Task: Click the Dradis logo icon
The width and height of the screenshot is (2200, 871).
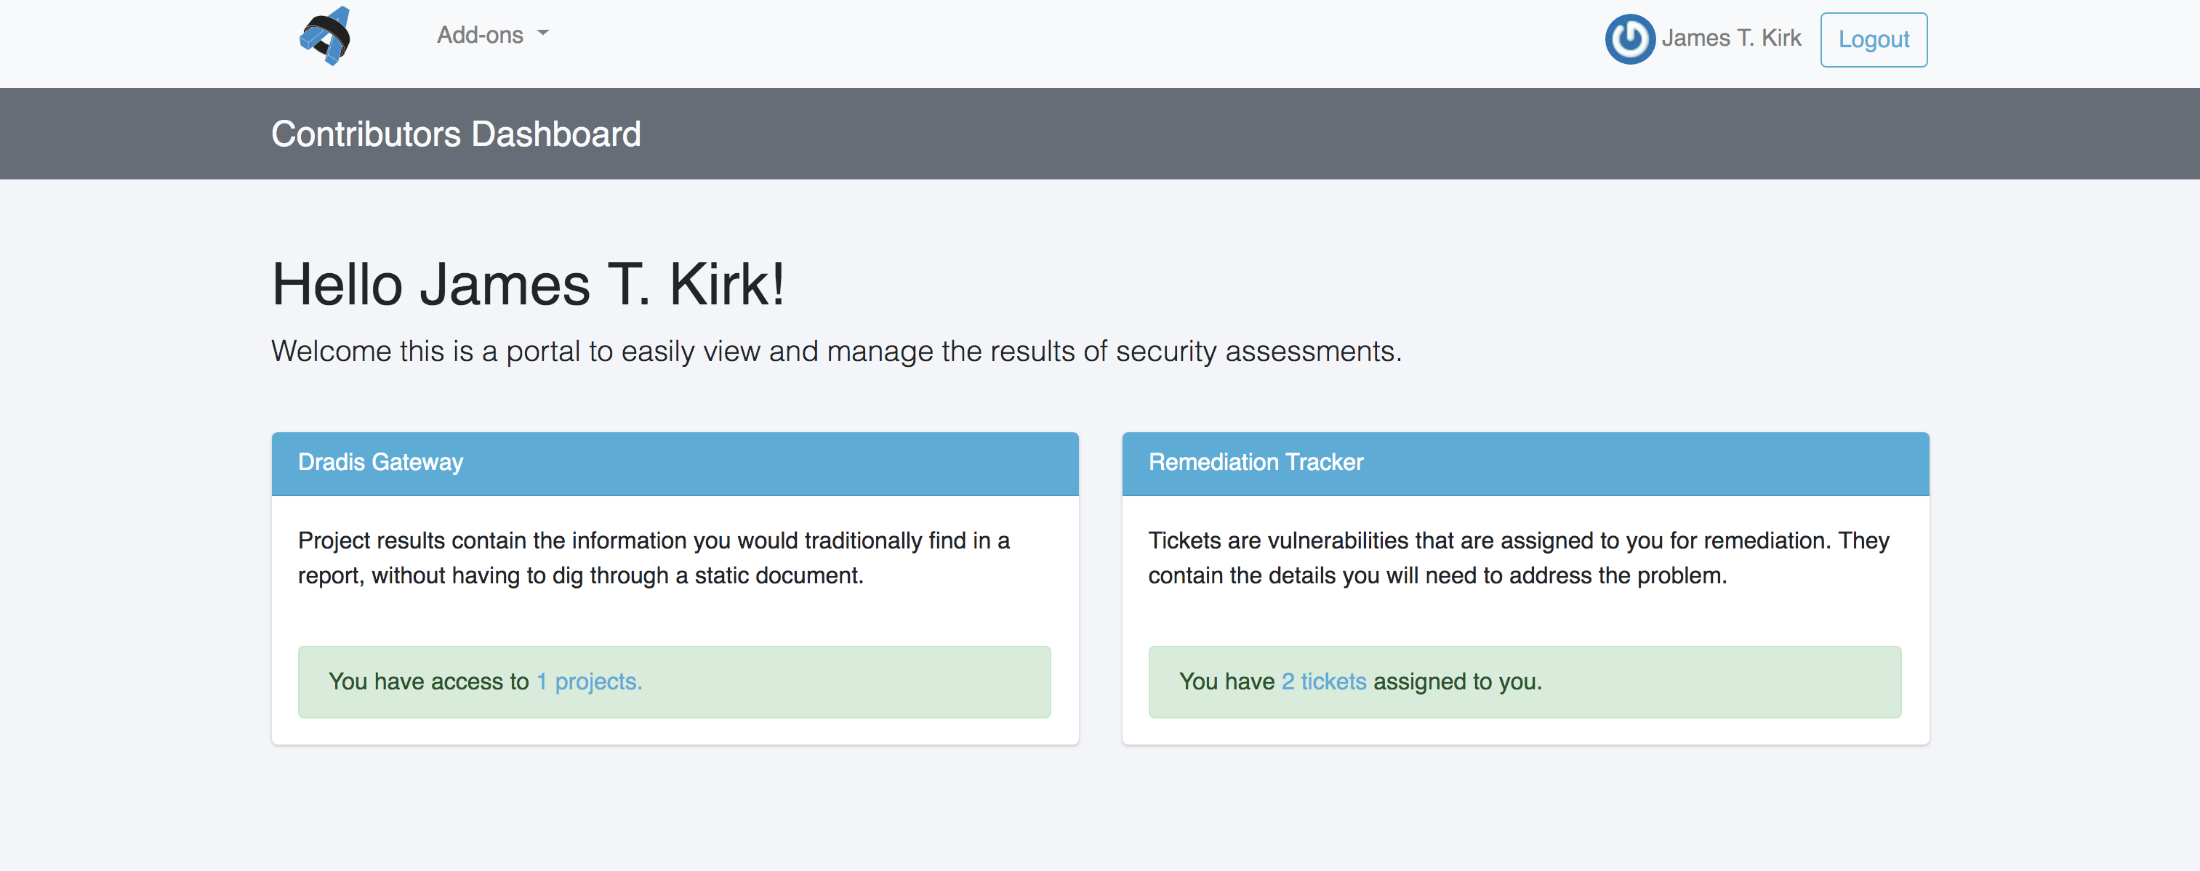Action: (326, 36)
